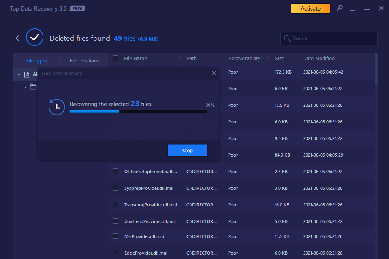The width and height of the screenshot is (389, 259).
Task: Click the Activate button
Action: (x=310, y=8)
